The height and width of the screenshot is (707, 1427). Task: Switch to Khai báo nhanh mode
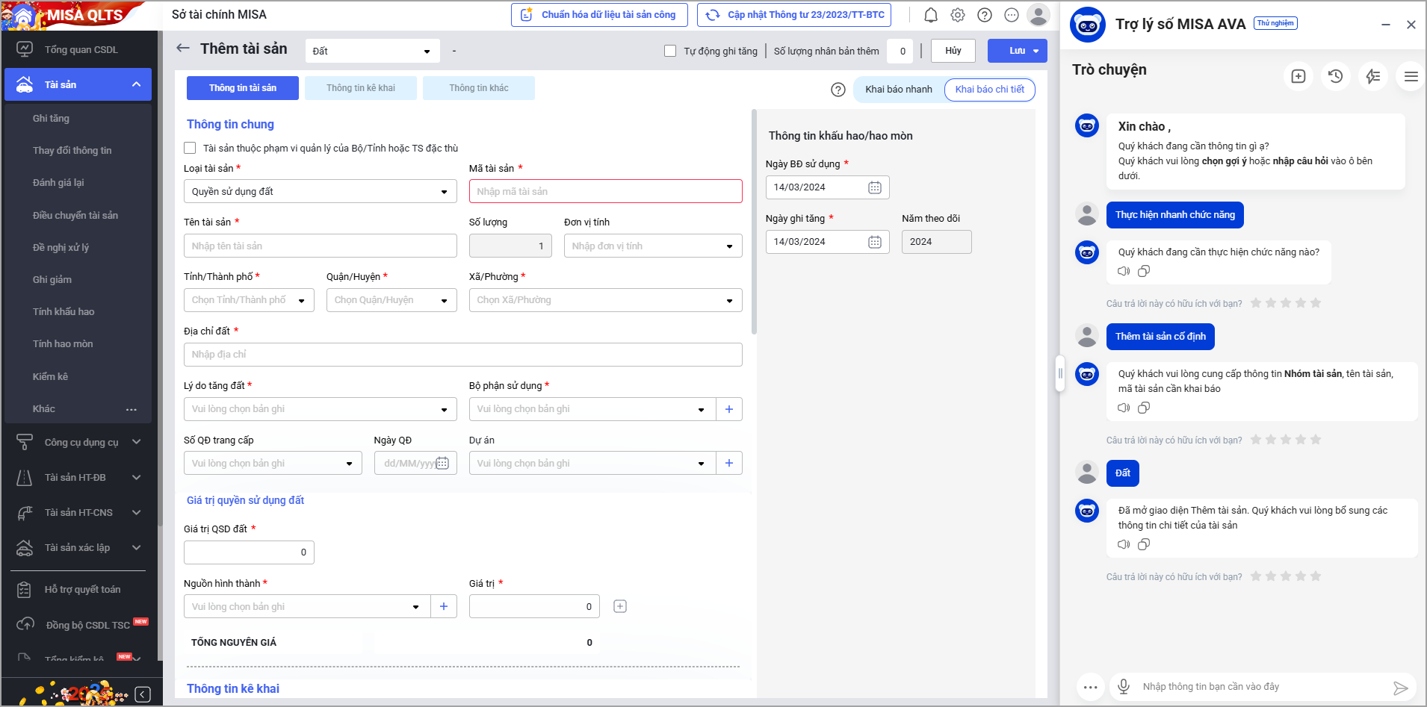point(898,90)
